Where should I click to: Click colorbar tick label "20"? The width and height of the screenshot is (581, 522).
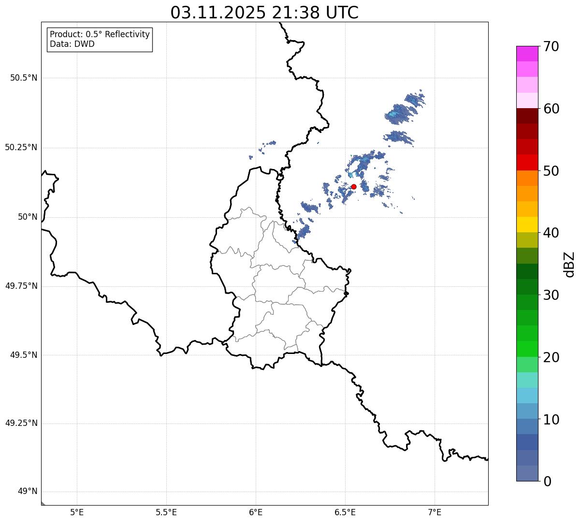[x=551, y=357]
